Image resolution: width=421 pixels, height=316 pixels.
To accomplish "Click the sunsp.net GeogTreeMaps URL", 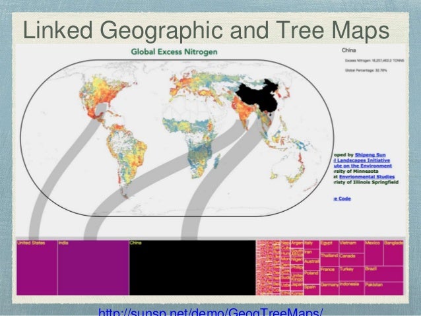I will pyautogui.click(x=210, y=312).
